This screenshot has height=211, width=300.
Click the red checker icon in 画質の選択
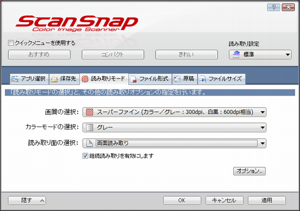point(89,112)
